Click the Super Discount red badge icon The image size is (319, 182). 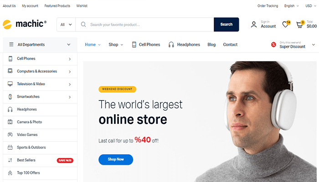pos(273,45)
